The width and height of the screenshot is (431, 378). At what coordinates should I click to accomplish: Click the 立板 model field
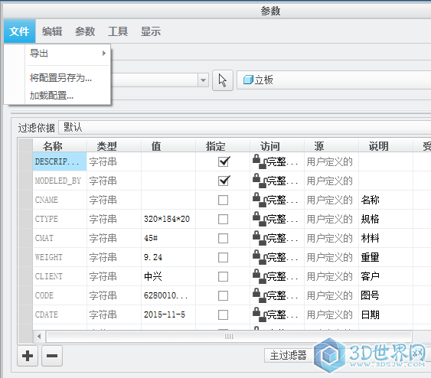[334, 80]
